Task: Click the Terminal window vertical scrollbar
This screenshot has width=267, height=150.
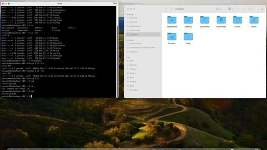Action: pos(117,62)
